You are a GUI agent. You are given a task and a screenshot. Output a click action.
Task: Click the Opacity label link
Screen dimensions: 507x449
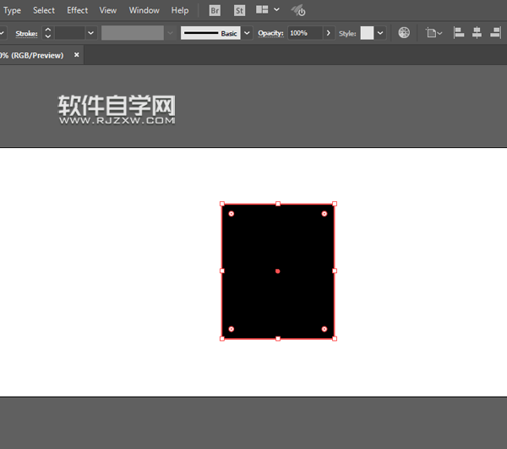(x=270, y=33)
